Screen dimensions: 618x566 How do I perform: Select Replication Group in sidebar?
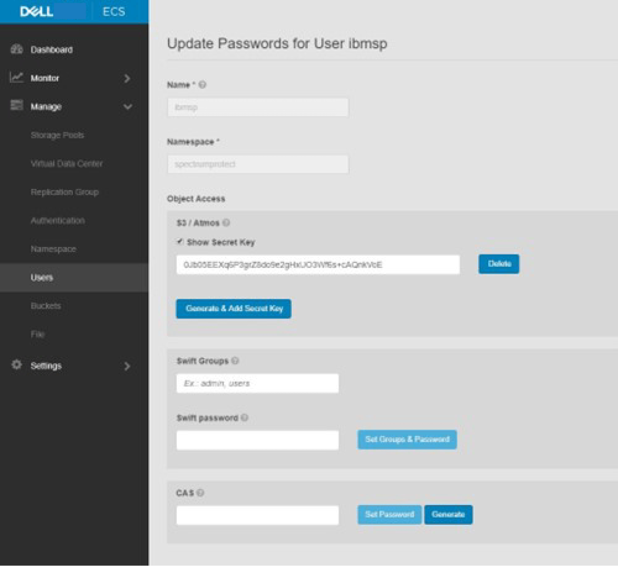64,192
